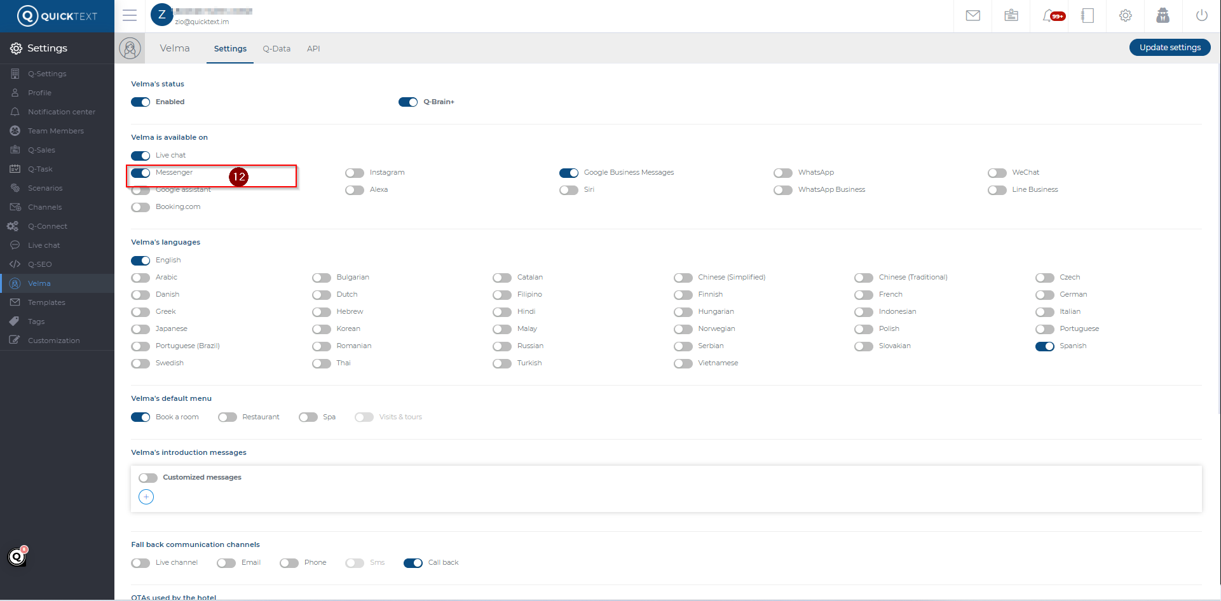Click the Update settings button

click(x=1170, y=48)
